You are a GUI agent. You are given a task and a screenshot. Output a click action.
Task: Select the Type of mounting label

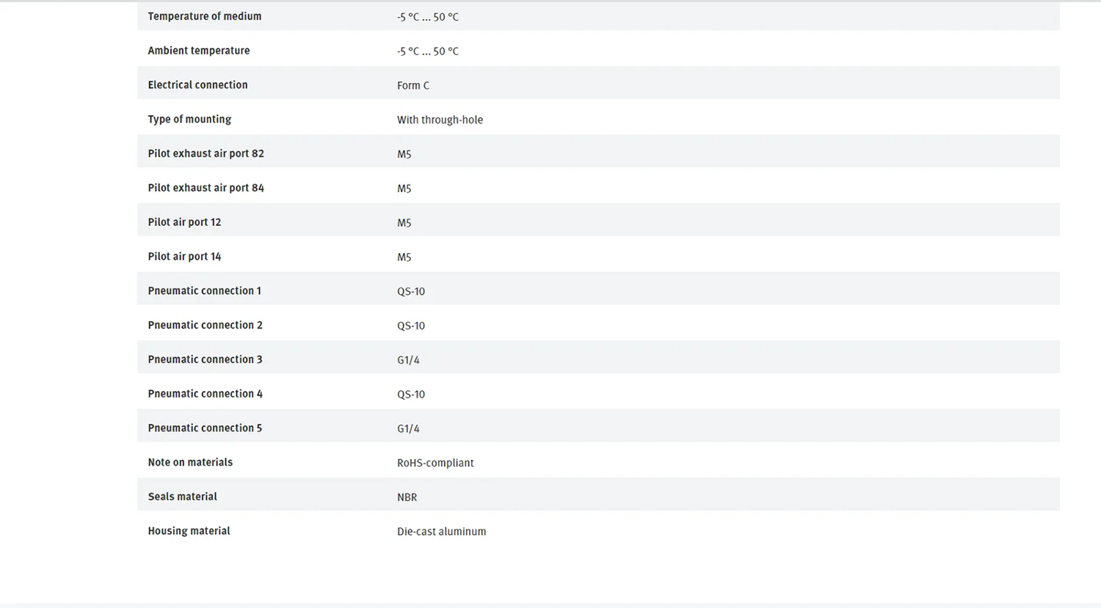189,120
